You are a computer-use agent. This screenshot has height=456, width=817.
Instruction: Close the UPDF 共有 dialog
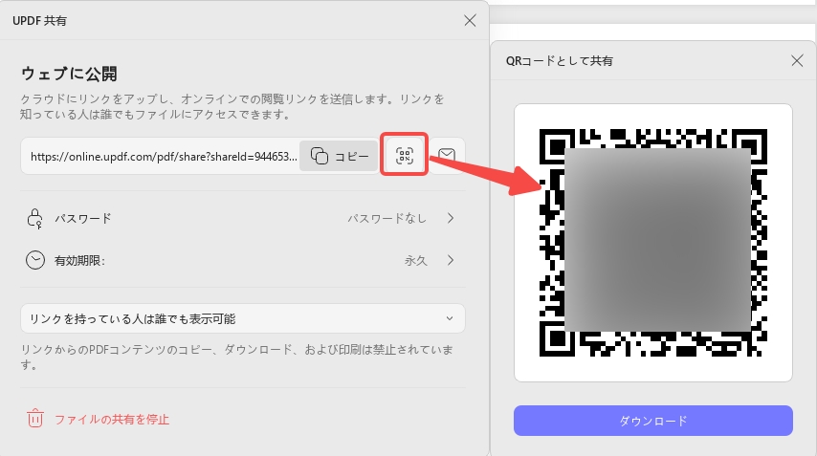tap(470, 20)
